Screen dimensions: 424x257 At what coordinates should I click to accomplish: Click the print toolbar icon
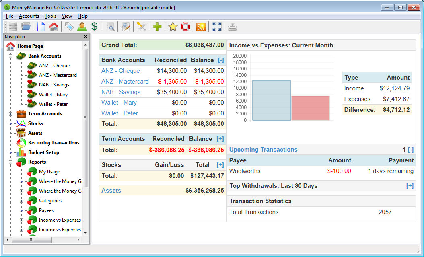[x=233, y=27]
